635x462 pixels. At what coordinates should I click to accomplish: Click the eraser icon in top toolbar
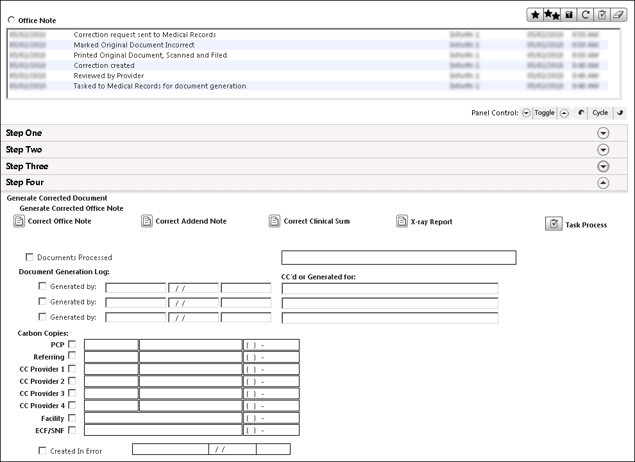coord(618,15)
